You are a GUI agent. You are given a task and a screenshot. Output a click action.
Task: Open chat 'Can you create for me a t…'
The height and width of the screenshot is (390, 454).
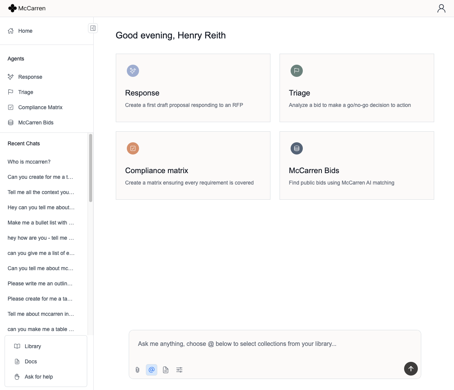click(x=40, y=177)
